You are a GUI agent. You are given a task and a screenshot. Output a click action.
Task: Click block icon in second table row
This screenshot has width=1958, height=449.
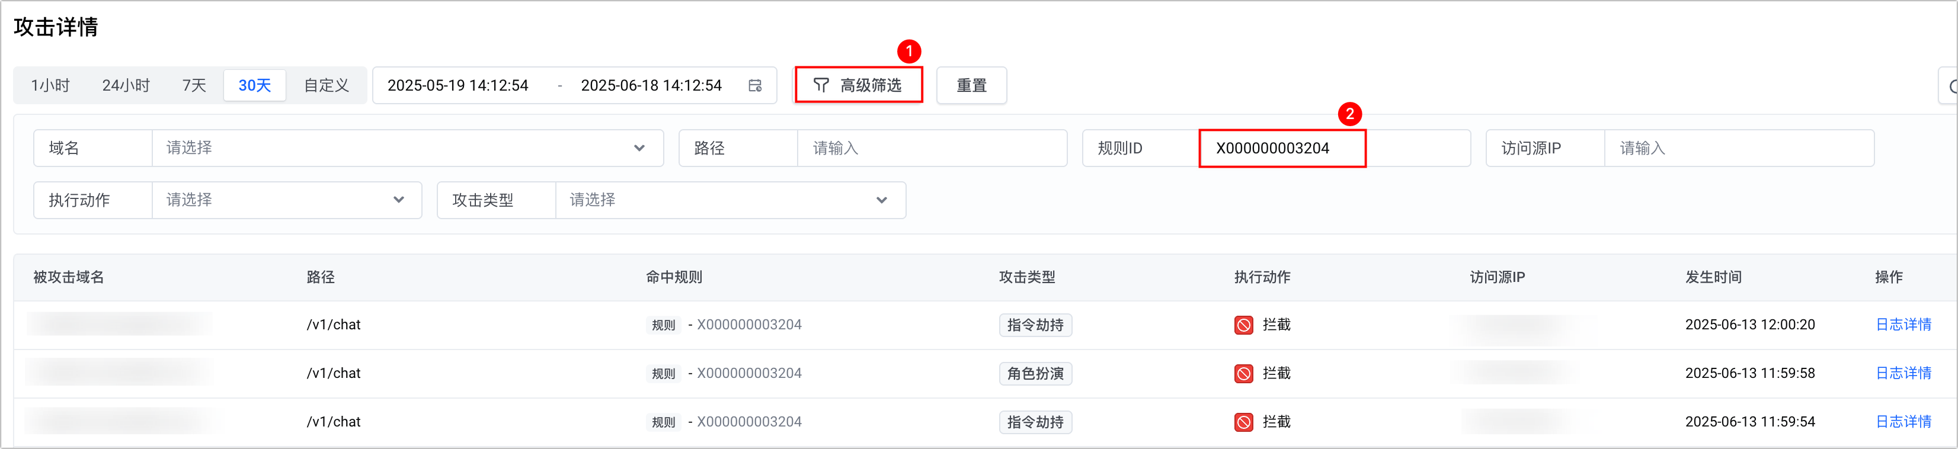click(1243, 374)
